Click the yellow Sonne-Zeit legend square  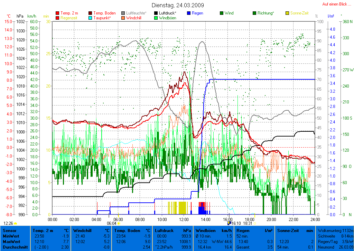point(287,13)
